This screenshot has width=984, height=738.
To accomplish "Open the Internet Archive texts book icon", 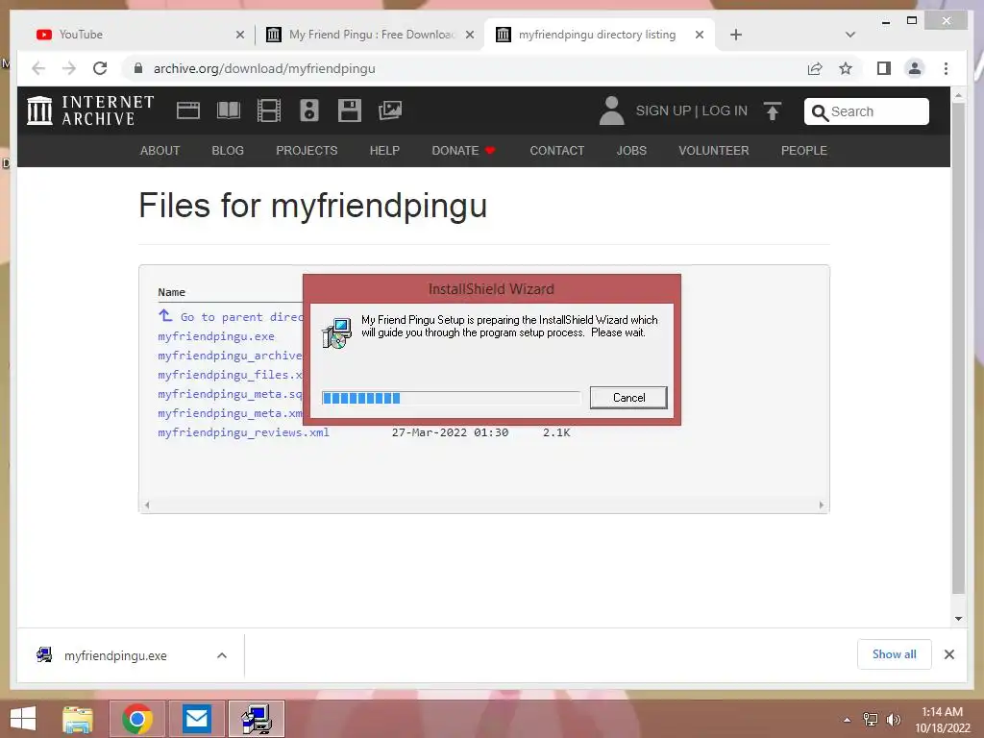I will point(229,111).
